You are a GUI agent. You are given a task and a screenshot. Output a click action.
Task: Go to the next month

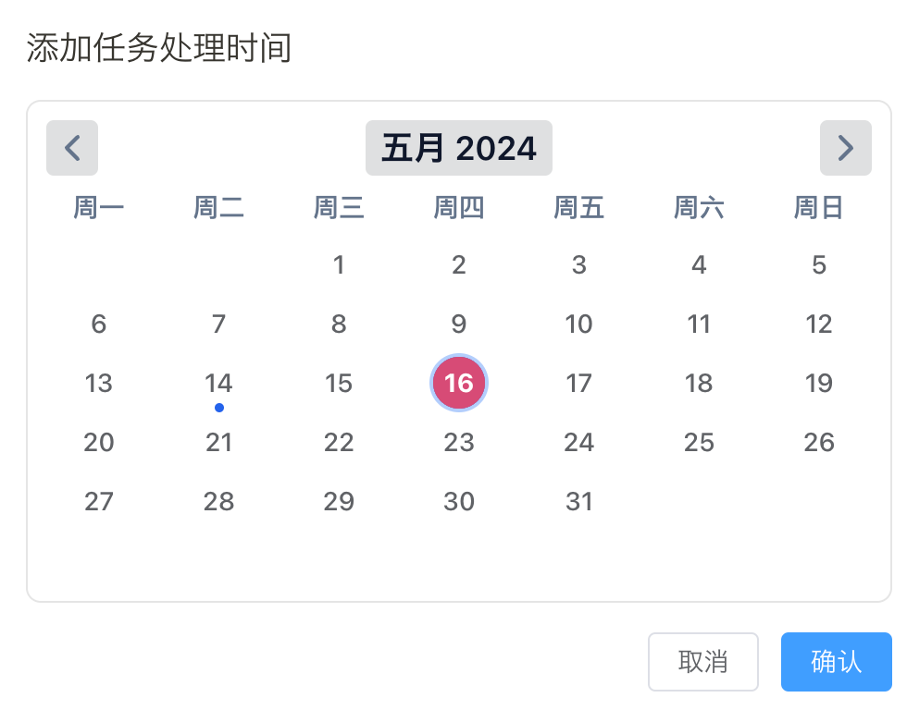point(845,148)
